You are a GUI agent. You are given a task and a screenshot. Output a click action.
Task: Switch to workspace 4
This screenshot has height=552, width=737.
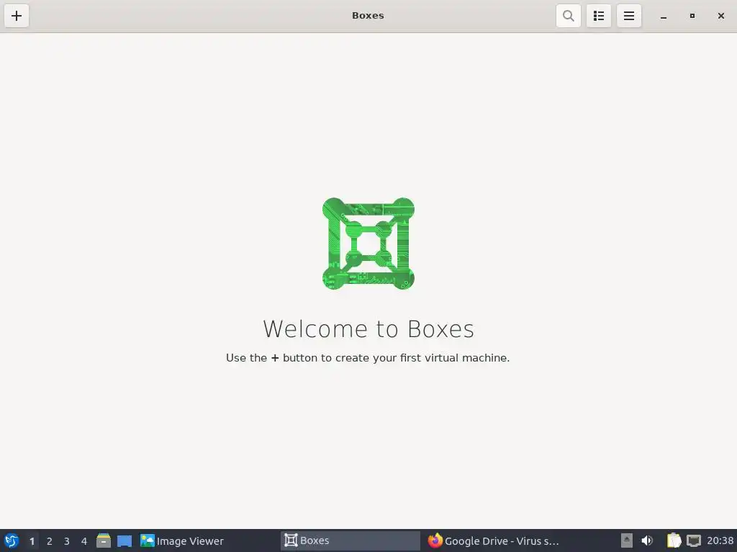(x=84, y=541)
